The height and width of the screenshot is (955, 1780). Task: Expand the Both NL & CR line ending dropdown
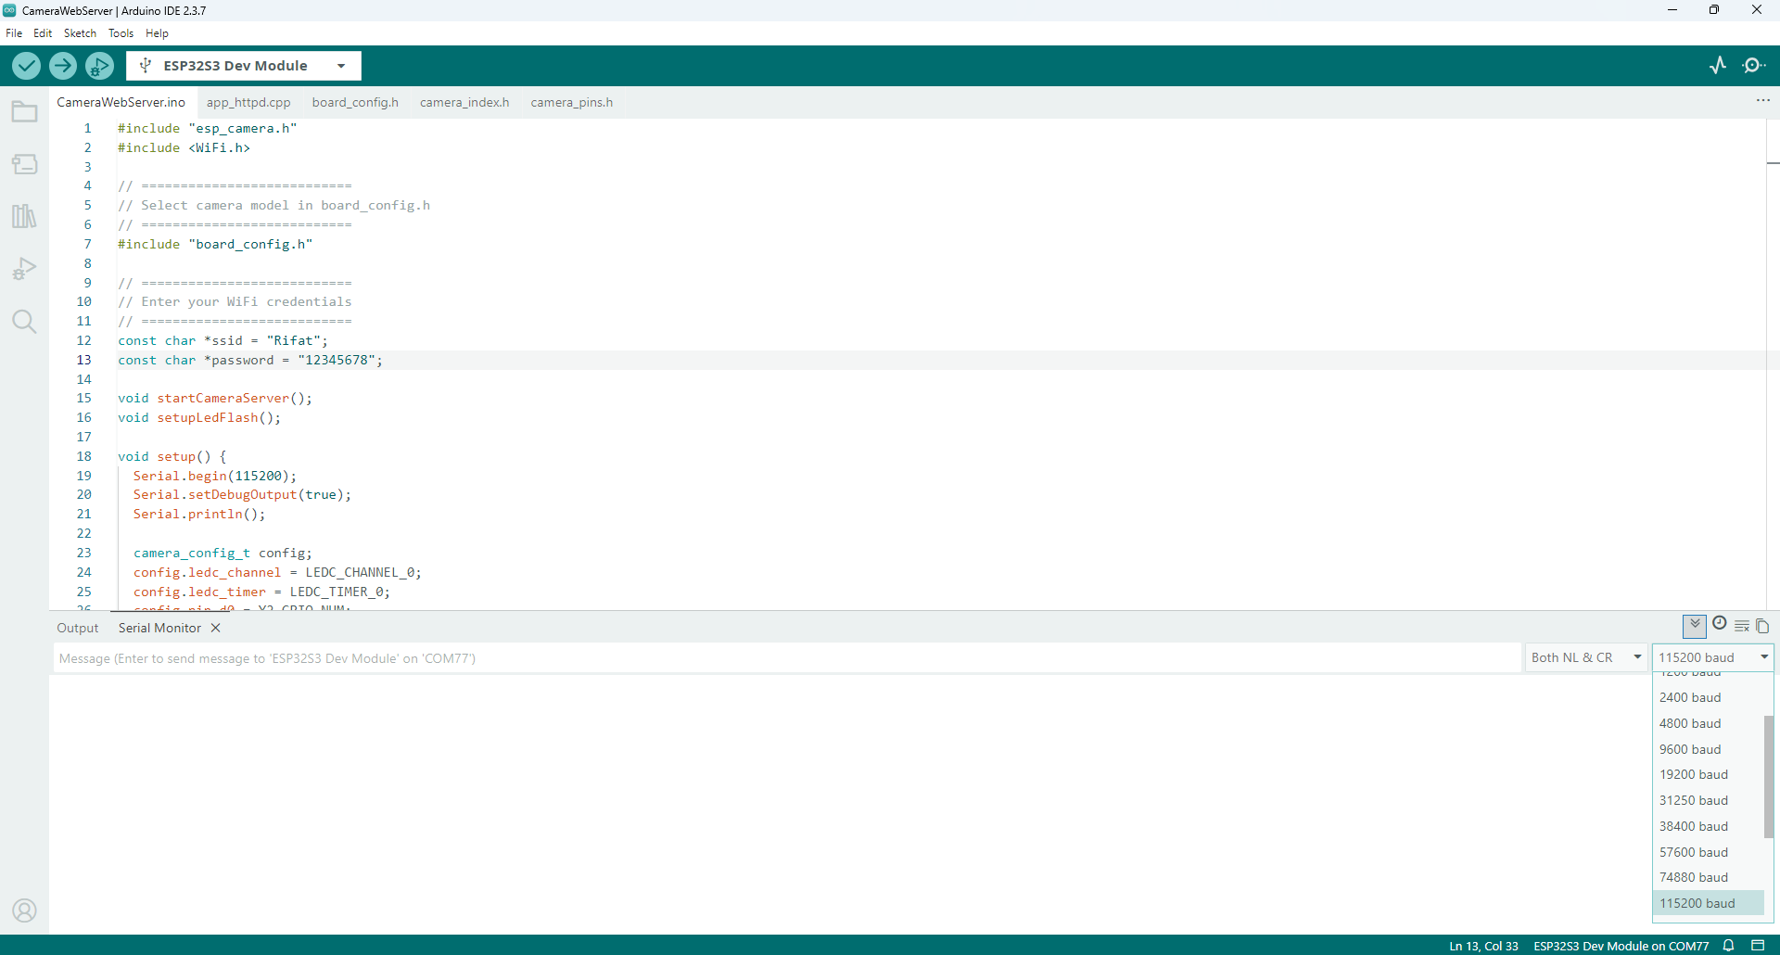click(1586, 657)
